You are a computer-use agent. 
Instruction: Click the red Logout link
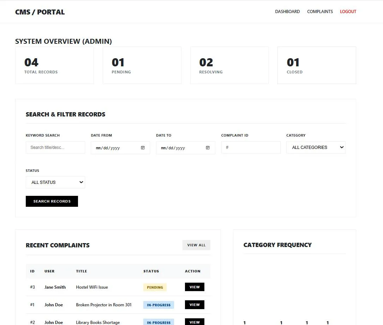click(x=348, y=12)
